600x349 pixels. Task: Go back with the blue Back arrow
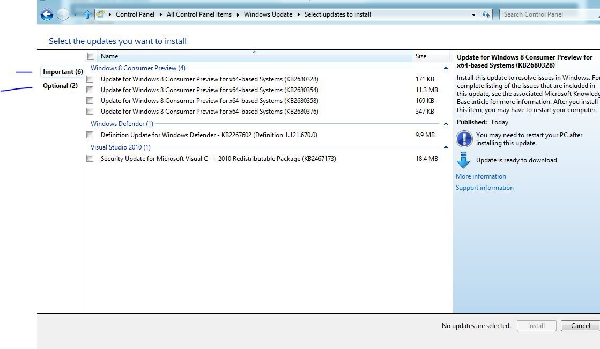point(47,14)
